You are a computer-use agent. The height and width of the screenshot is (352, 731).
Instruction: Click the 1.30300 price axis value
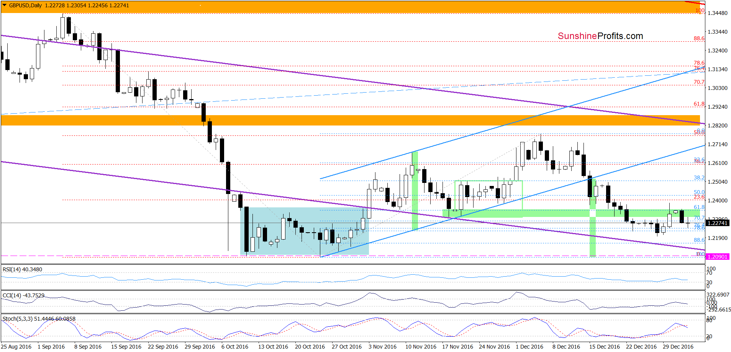pos(718,88)
